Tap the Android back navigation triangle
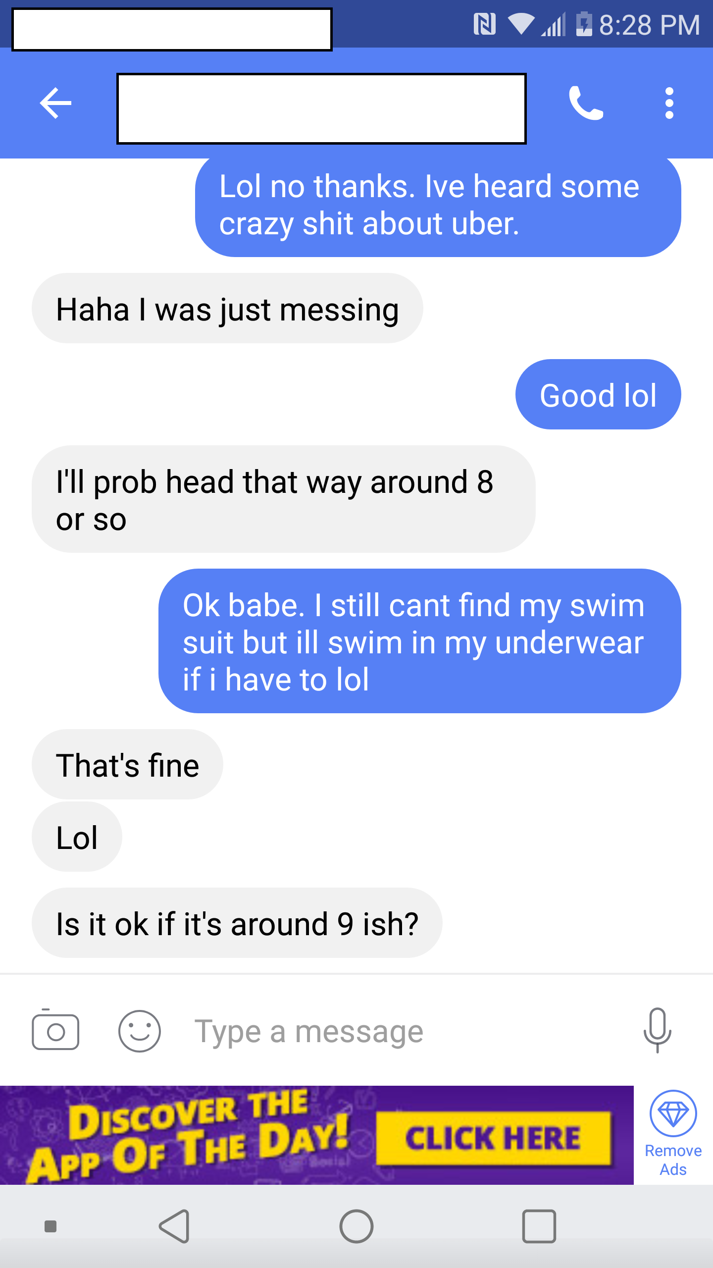 [174, 1226]
